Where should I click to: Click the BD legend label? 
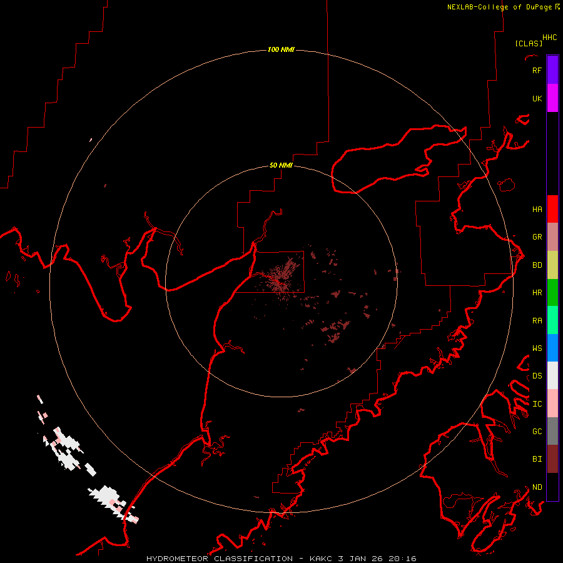[537, 265]
